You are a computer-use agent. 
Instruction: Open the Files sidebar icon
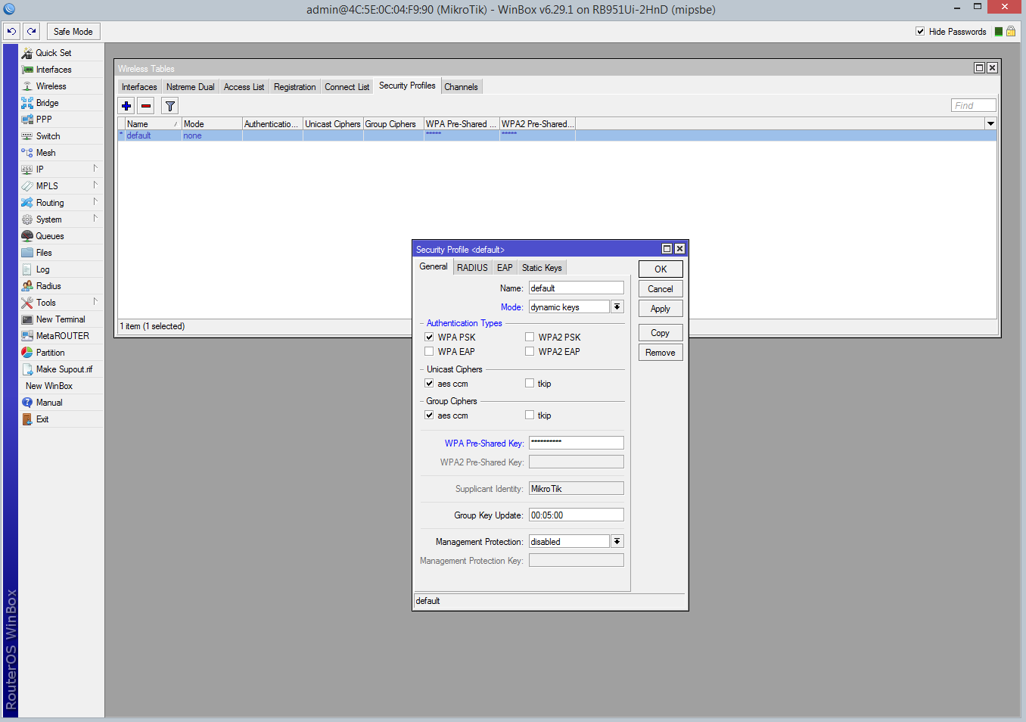(x=27, y=253)
